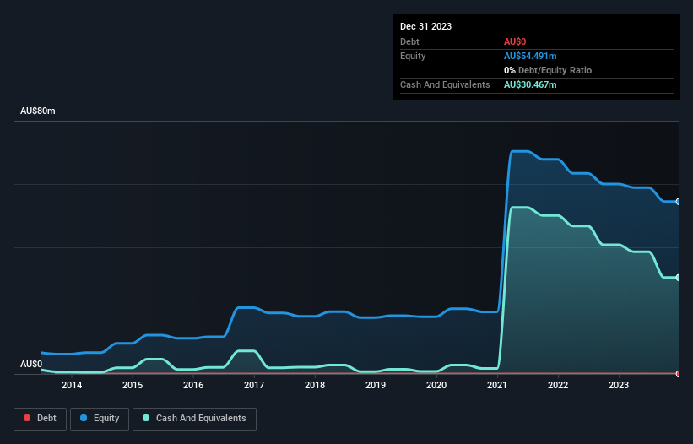Click the 2020 x-axis label
The image size is (693, 444).
[x=436, y=385]
